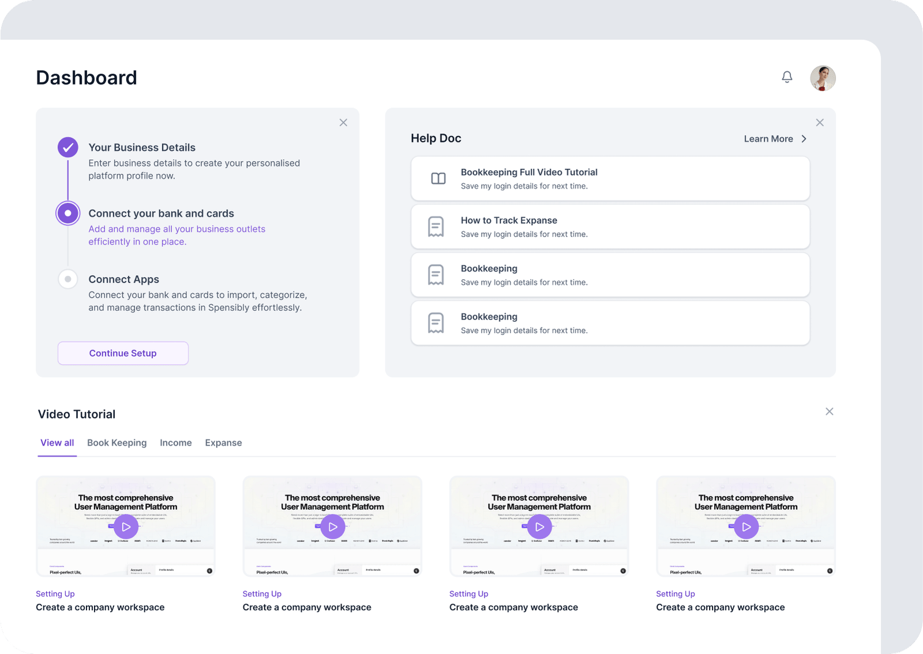Dismiss the setup steps card
Image resolution: width=923 pixels, height=654 pixels.
pyautogui.click(x=343, y=123)
